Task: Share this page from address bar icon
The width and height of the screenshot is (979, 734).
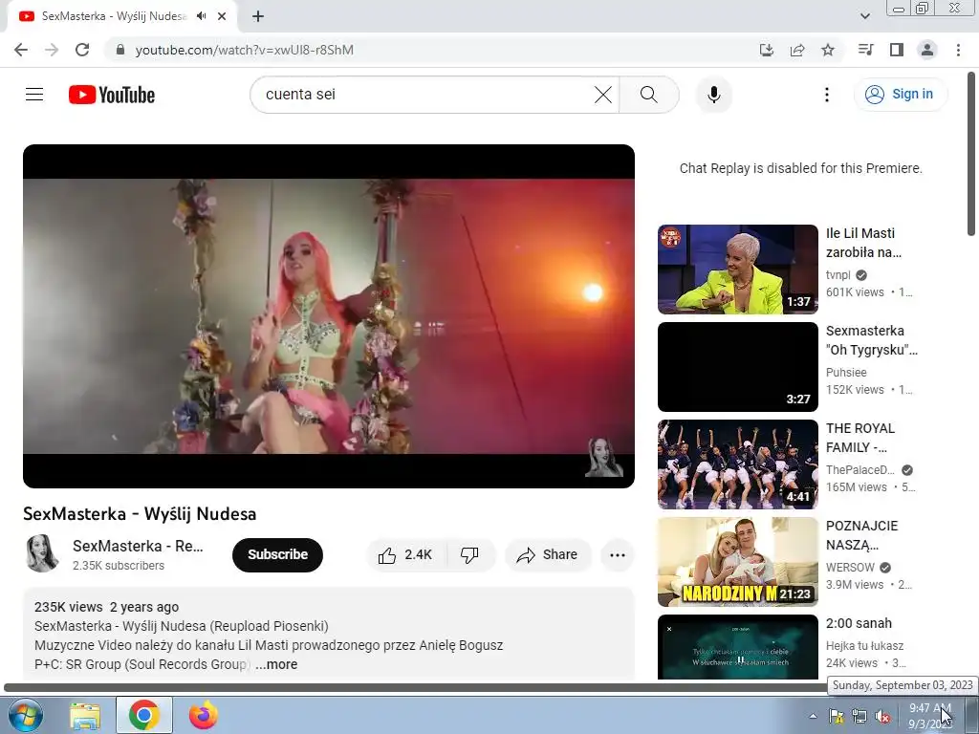Action: (x=797, y=50)
